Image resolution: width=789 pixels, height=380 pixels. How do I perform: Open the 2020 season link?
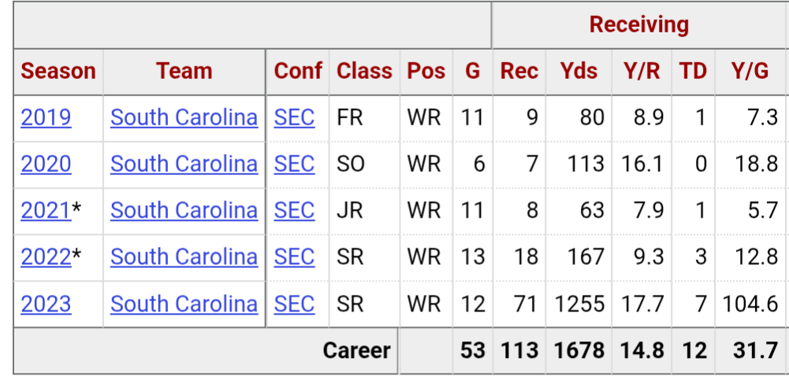[46, 164]
